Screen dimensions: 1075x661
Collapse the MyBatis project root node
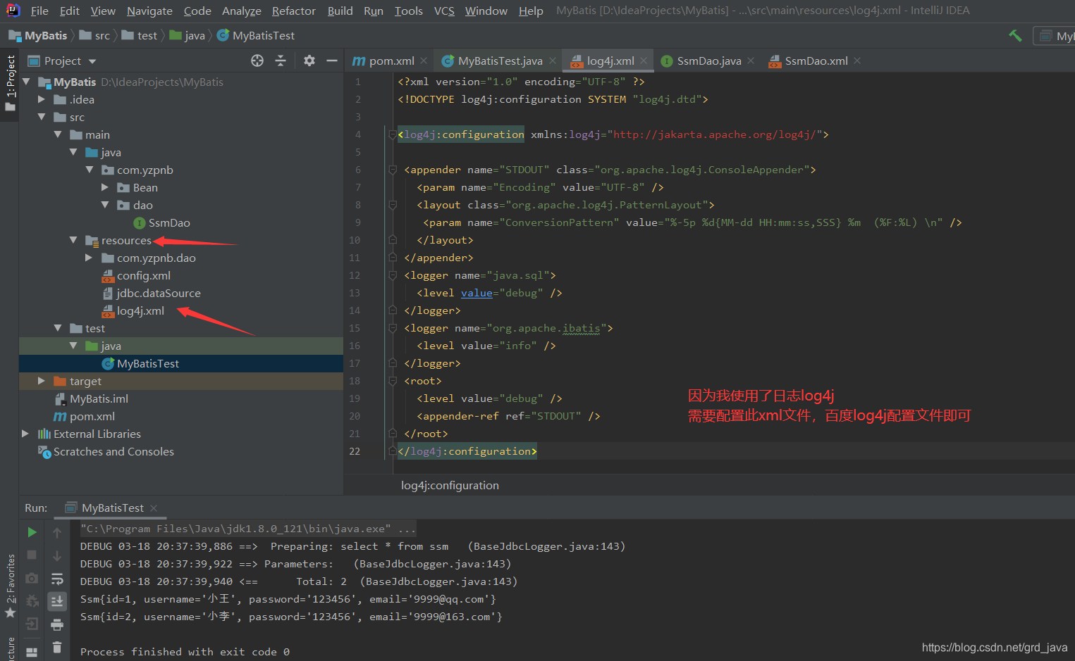point(26,82)
